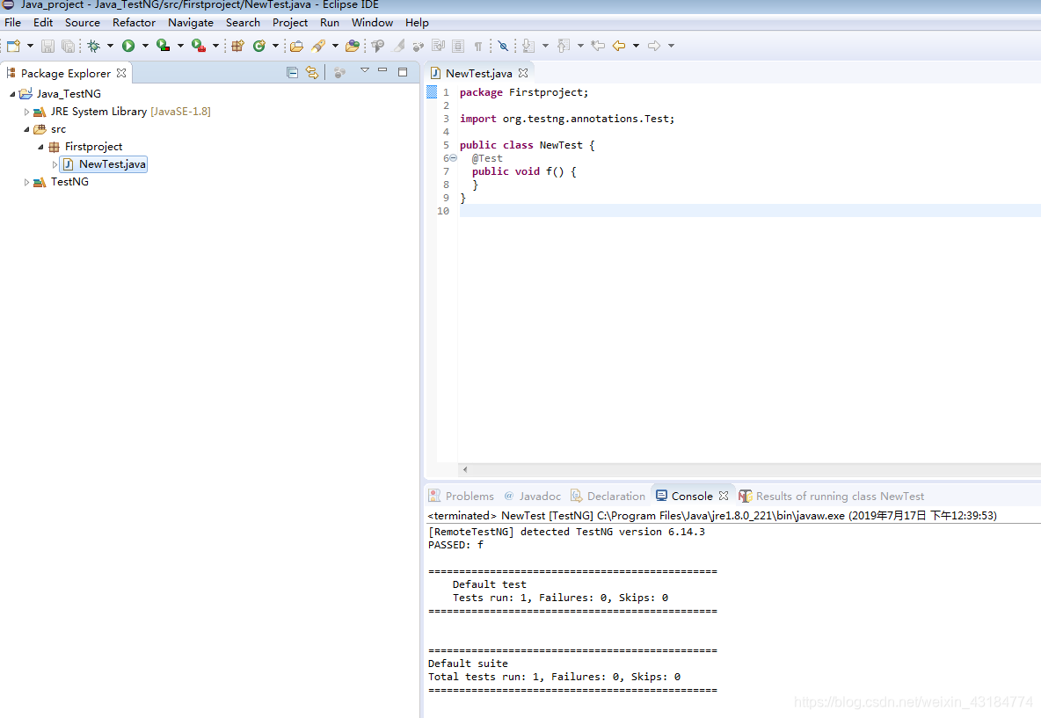Run the program with the green play button
Image resolution: width=1041 pixels, height=718 pixels.
128,46
